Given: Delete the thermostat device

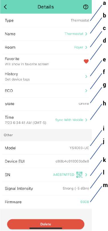Looking at the screenshot, I should 46,224.
